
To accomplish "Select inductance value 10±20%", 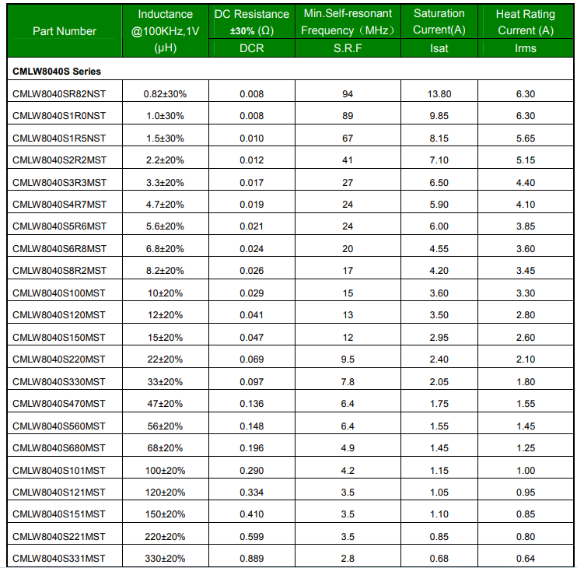I will click(165, 293).
